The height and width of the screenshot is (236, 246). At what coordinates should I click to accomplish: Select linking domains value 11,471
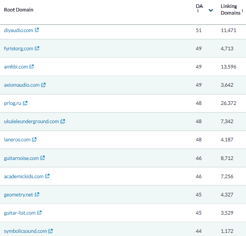tap(229, 30)
